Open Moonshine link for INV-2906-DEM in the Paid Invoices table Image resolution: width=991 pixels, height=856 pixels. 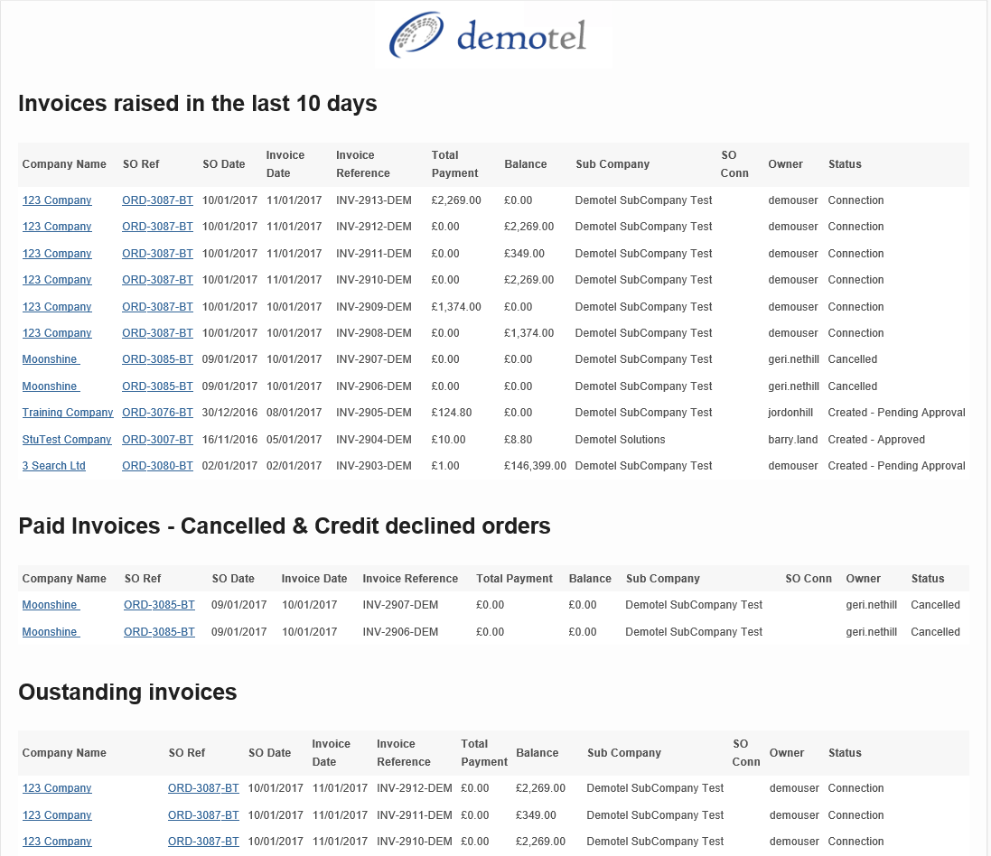tap(51, 632)
